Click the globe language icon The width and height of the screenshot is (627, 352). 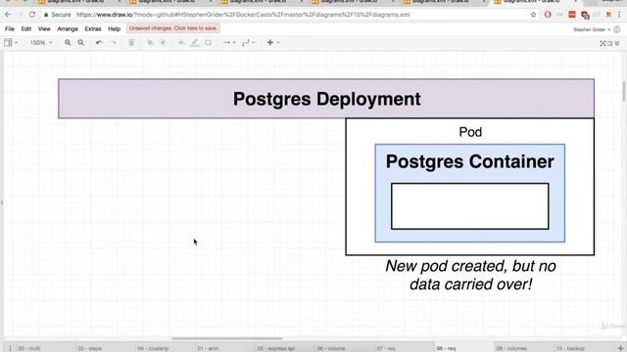point(617,29)
